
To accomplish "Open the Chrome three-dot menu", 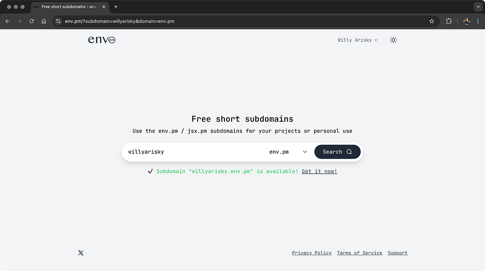I will click(478, 21).
